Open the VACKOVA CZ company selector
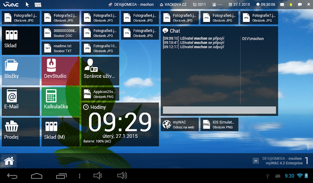This screenshot has height=183, width=313. (173, 5)
